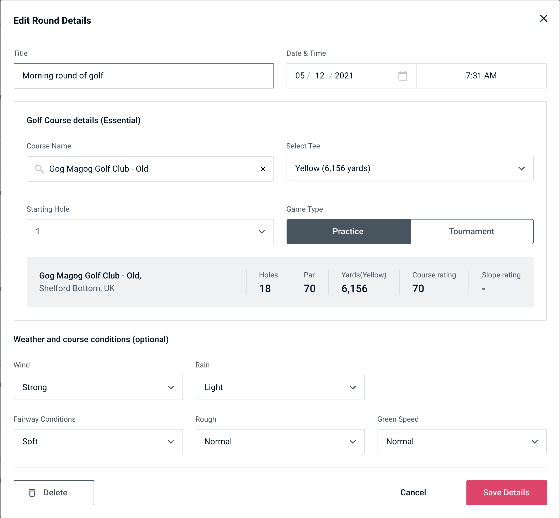Click the delete trash icon button
The image size is (560, 518).
click(32, 492)
